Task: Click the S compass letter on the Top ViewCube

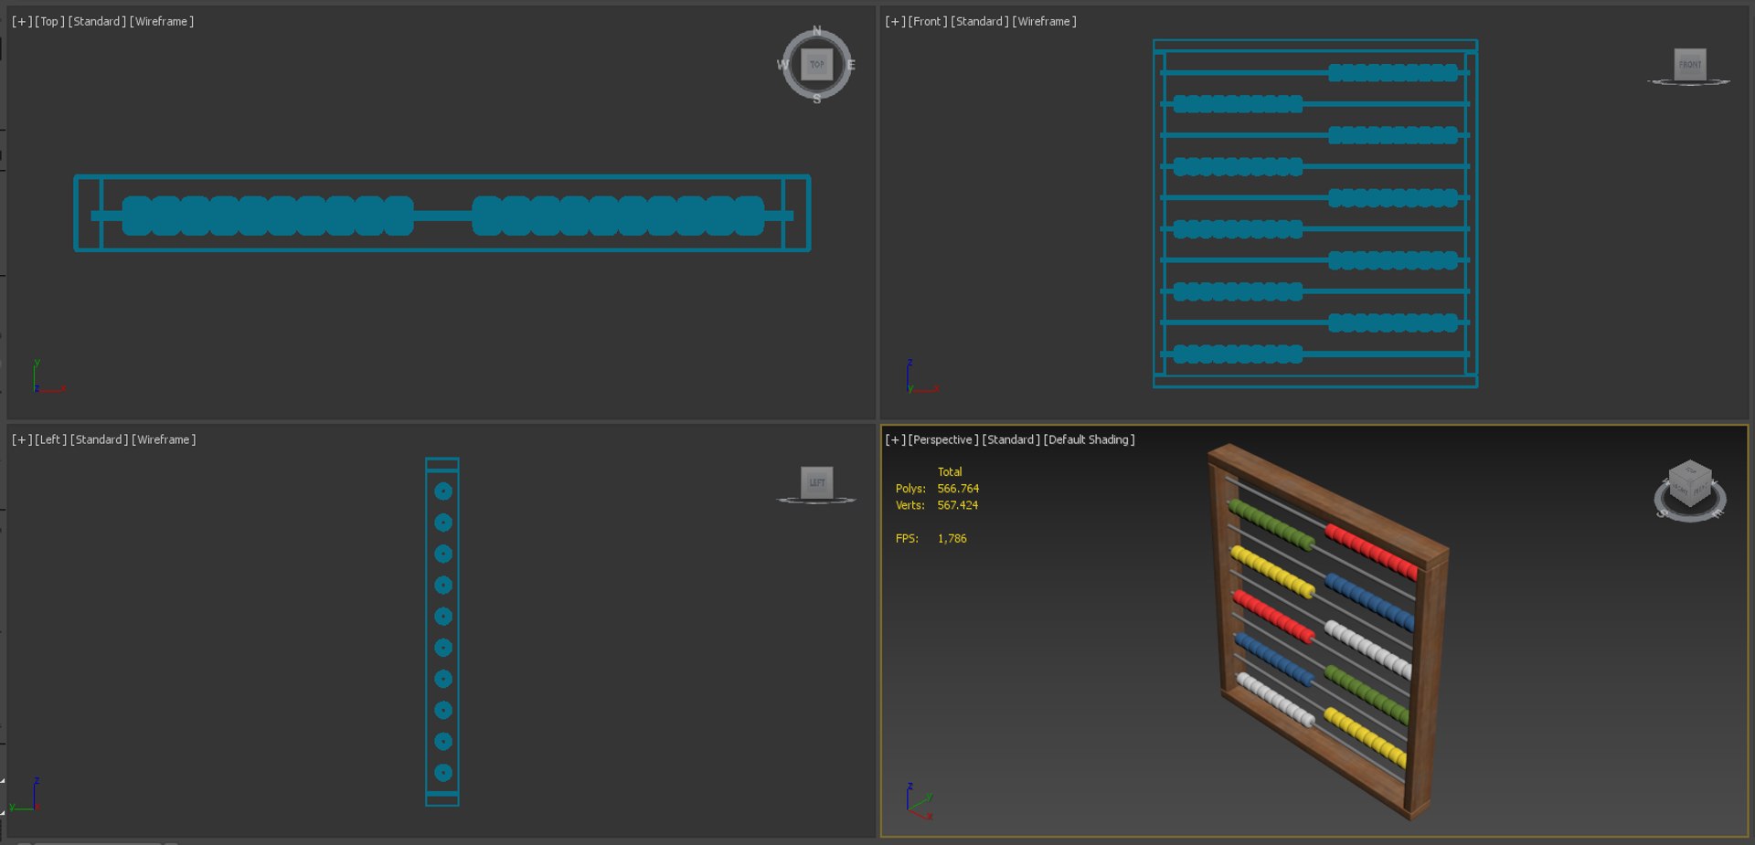Action: point(817,99)
